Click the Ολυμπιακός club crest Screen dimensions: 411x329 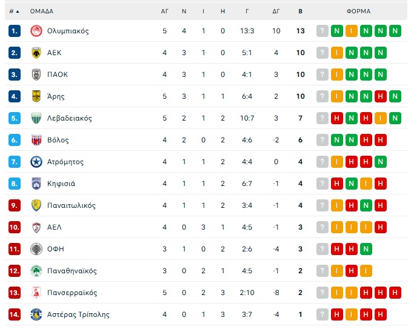[x=36, y=31]
